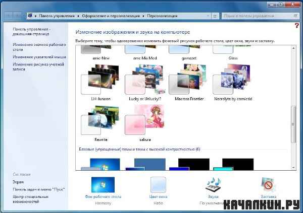Open the address bar history dropdown arrow

(208, 16)
